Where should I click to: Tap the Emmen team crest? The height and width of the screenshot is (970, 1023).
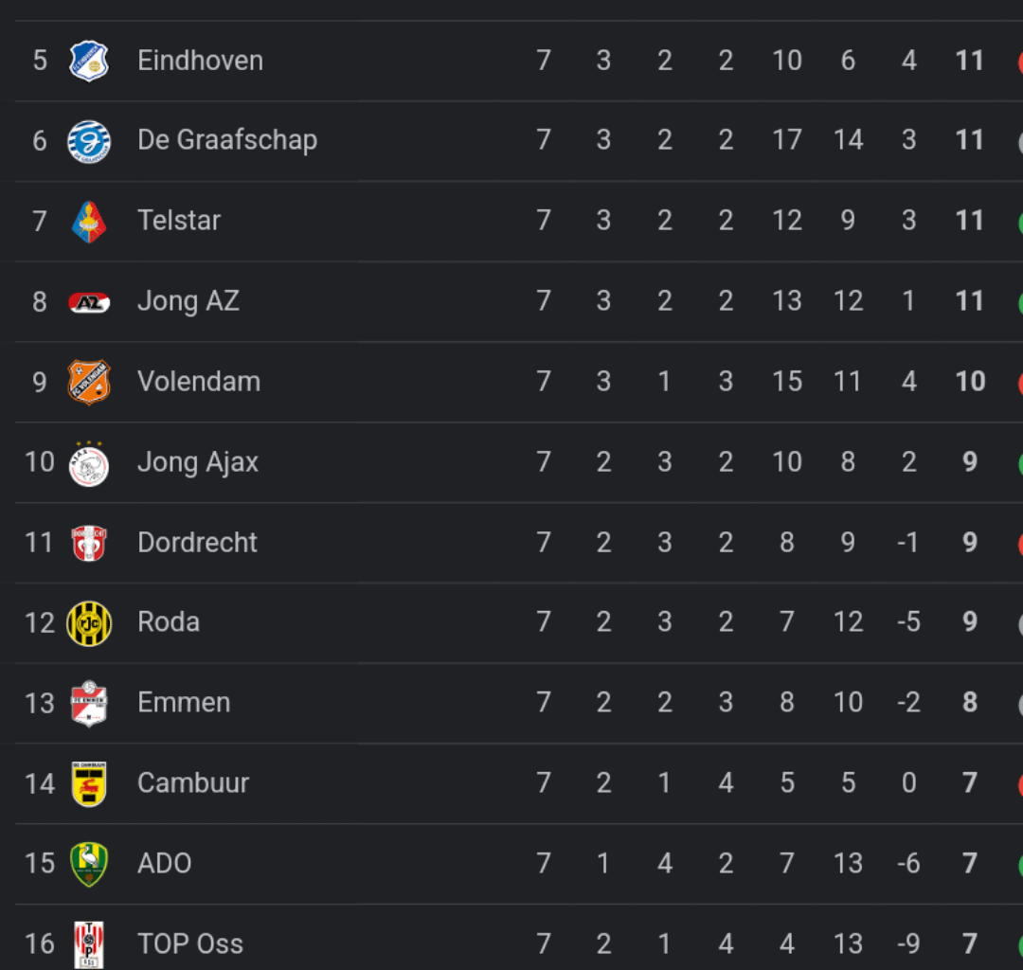point(89,704)
